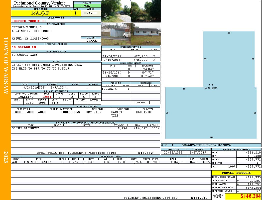Select the photo of shed with white car
262x200 pixels.
tap(116, 34)
